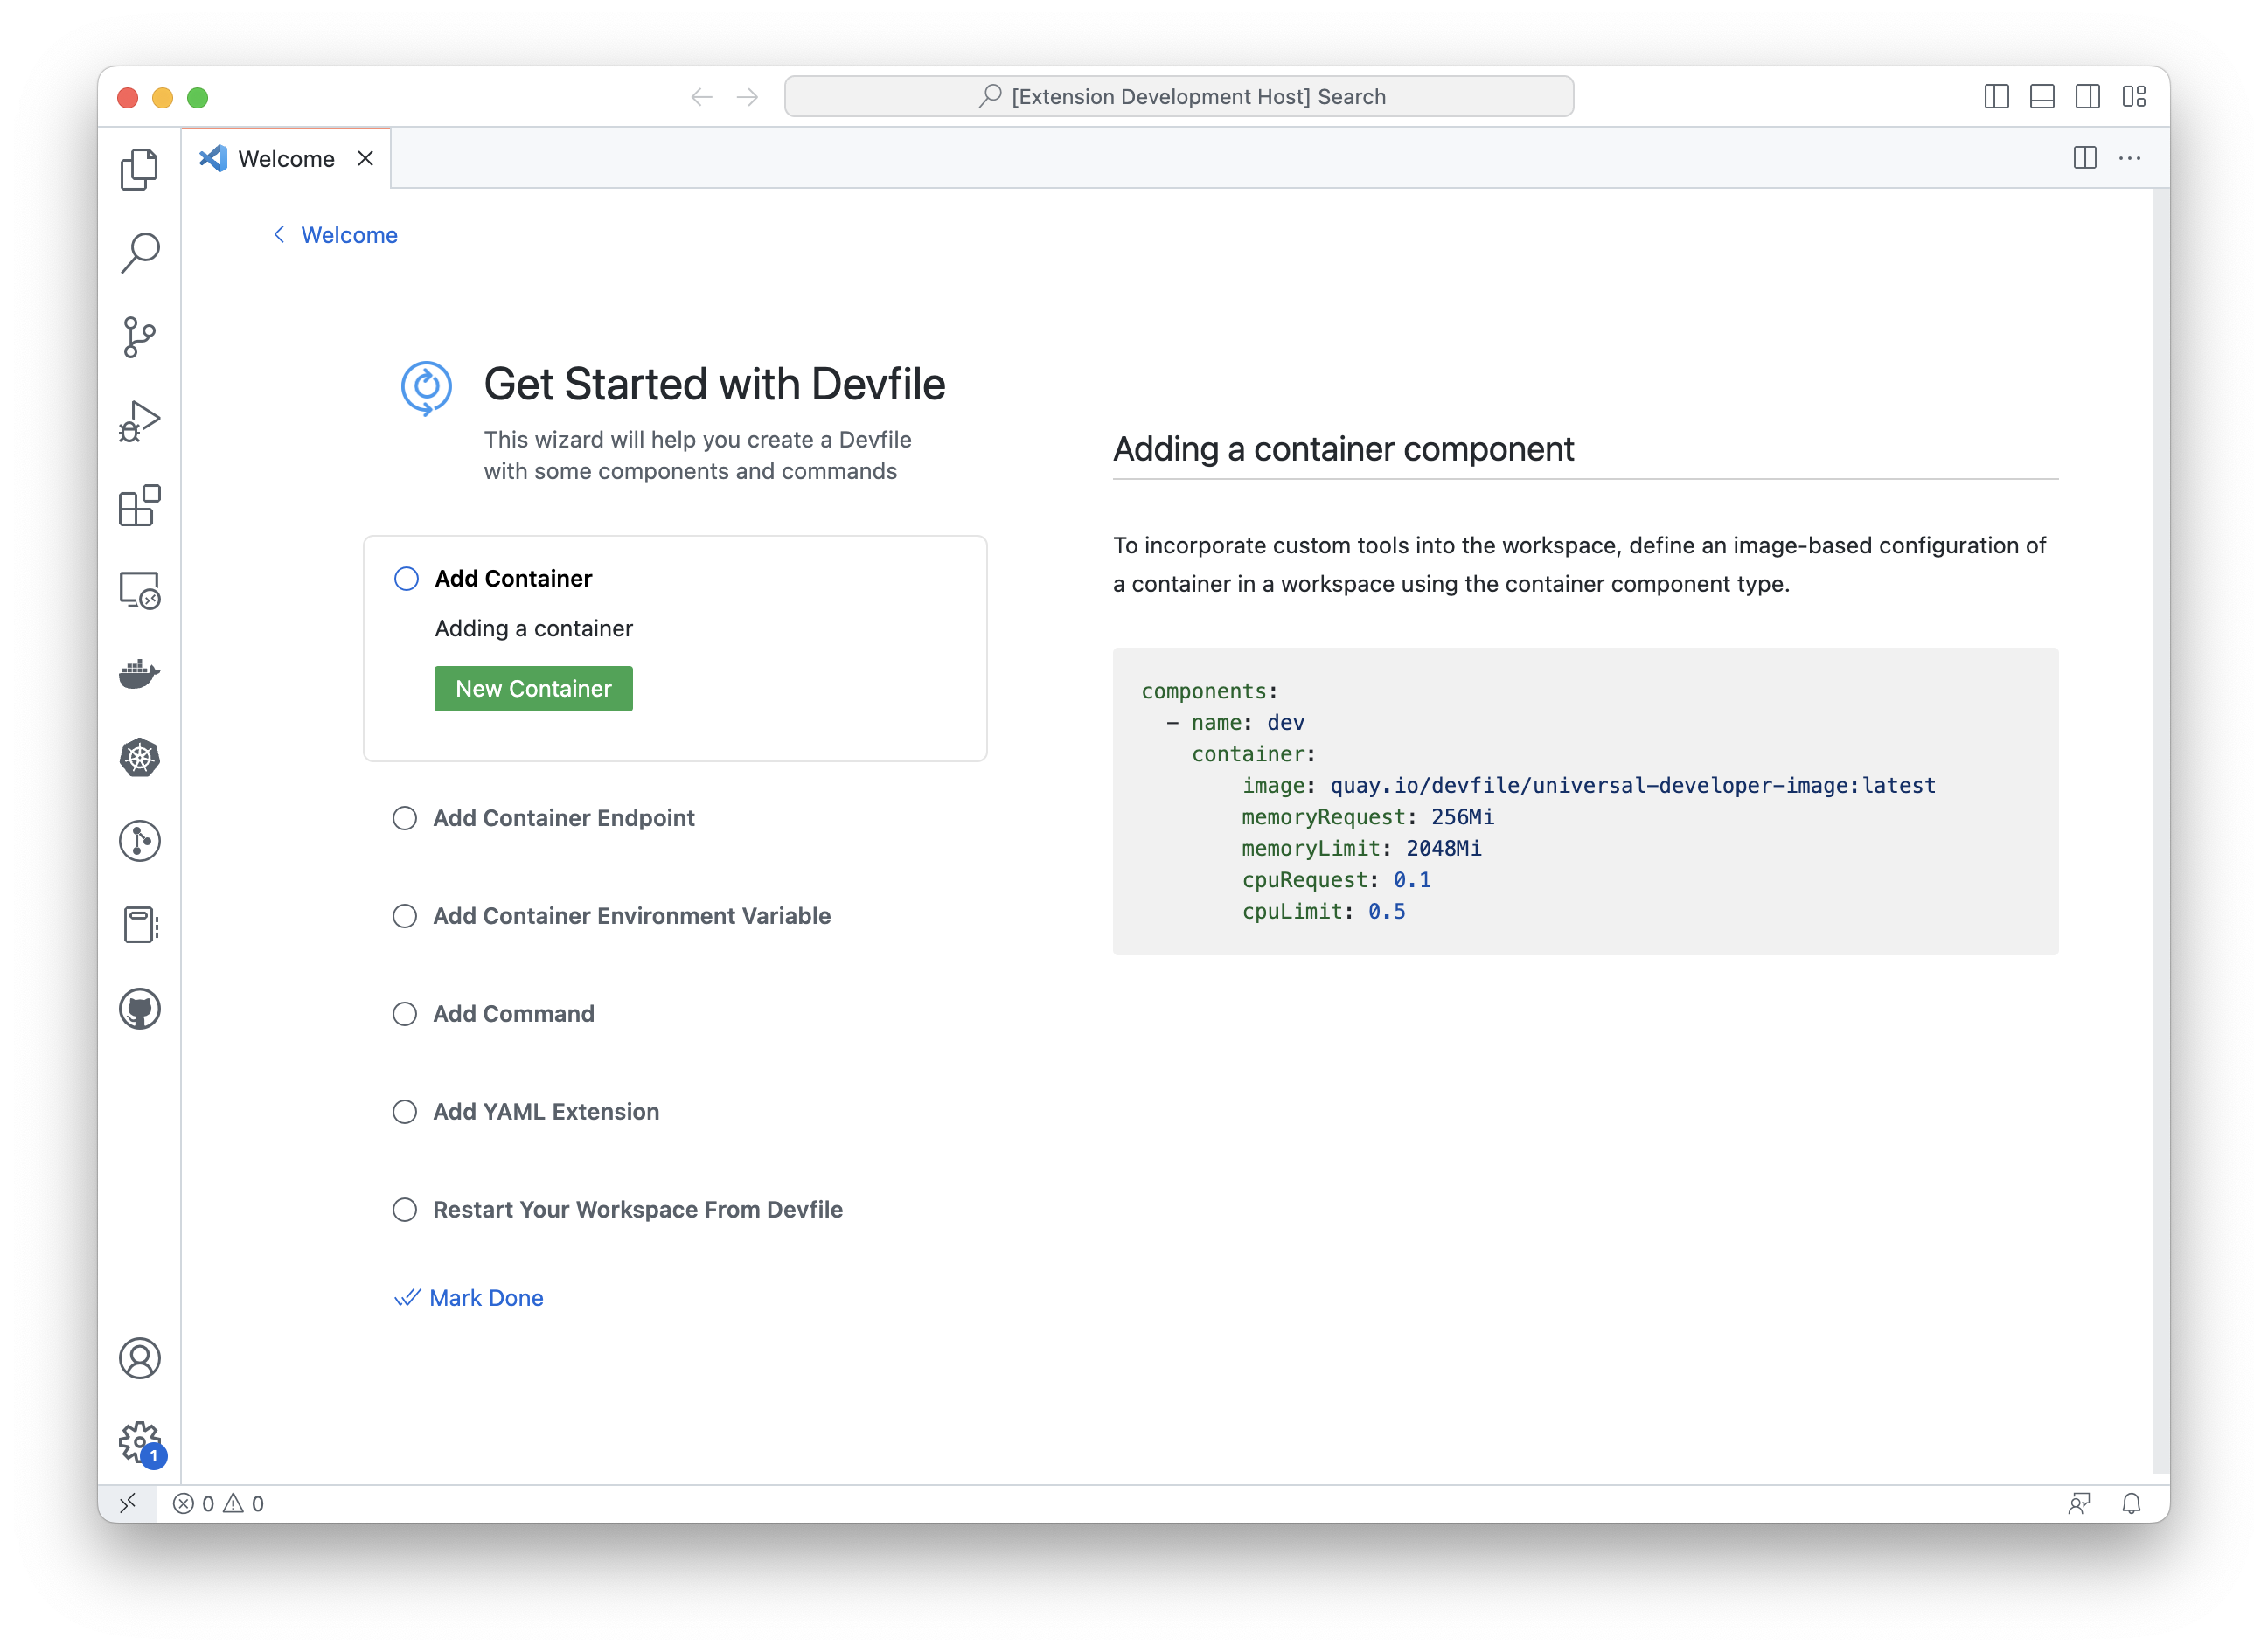Open the Source Control view
The height and width of the screenshot is (1652, 2268).
click(x=139, y=337)
